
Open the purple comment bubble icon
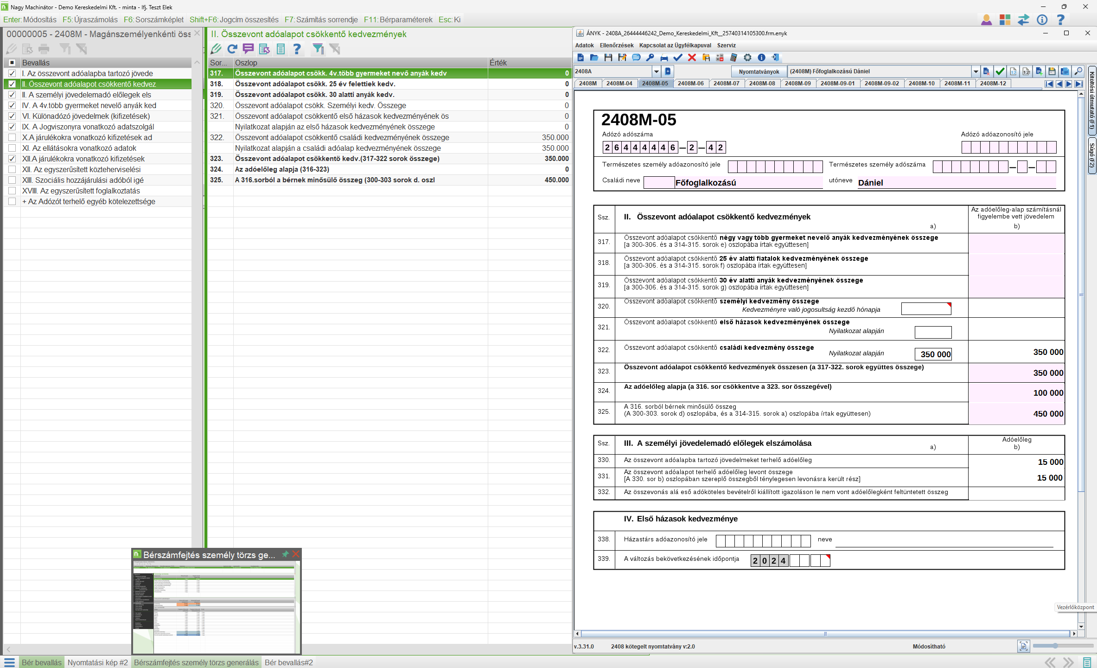tap(249, 49)
